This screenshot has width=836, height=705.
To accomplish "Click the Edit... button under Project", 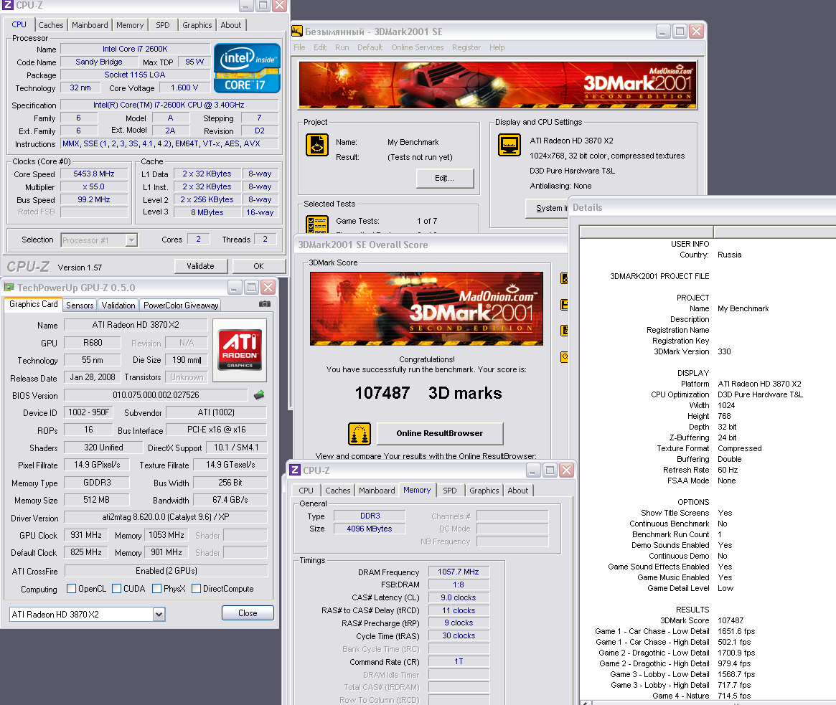I will tap(445, 178).
